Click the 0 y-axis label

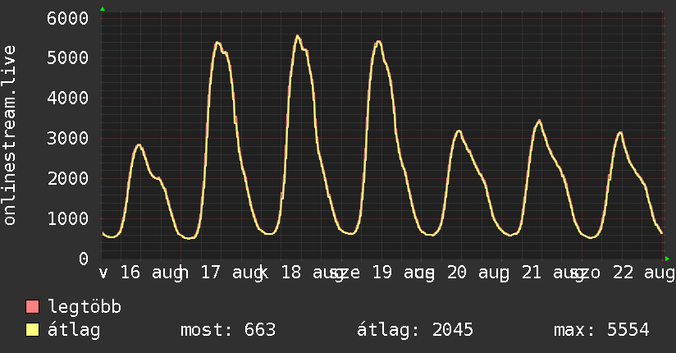click(x=84, y=259)
